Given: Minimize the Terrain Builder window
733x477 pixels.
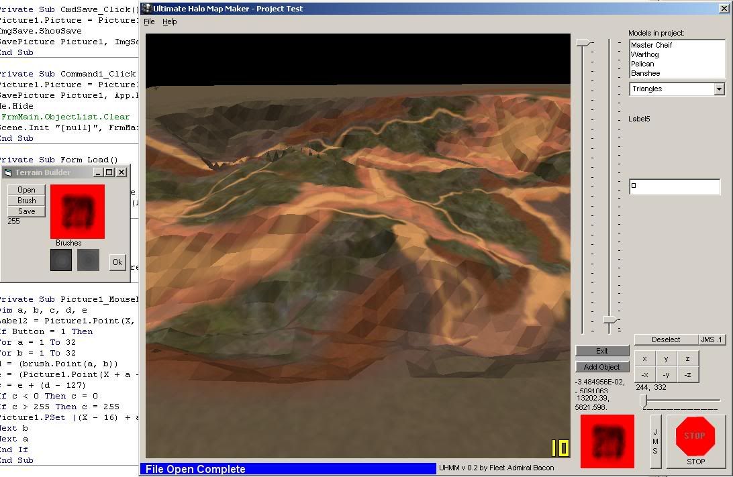Looking at the screenshot, I should tap(98, 172).
